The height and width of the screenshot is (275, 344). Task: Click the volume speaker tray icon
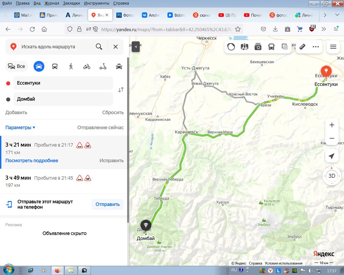(x=310, y=271)
